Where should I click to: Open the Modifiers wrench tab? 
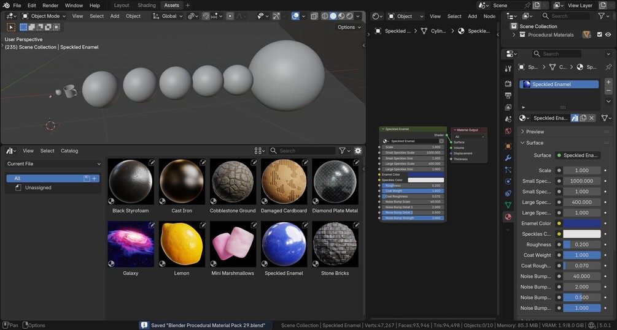(x=508, y=158)
